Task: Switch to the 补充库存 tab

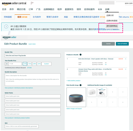Action: (x=37, y=17)
